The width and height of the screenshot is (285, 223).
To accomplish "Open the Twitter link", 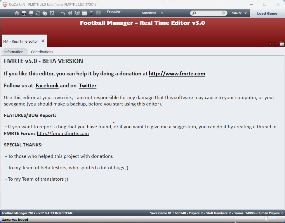I will [88, 86].
